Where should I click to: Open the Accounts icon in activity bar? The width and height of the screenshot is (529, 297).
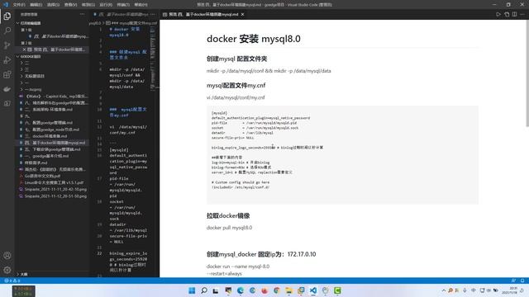click(7, 256)
